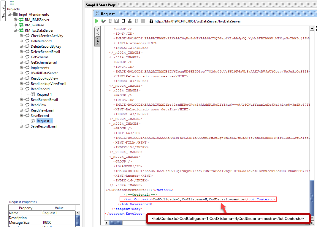Open the Request Properties tab
Image resolution: width=317 pixels, height=227 pixels.
pyautogui.click(x=23, y=202)
